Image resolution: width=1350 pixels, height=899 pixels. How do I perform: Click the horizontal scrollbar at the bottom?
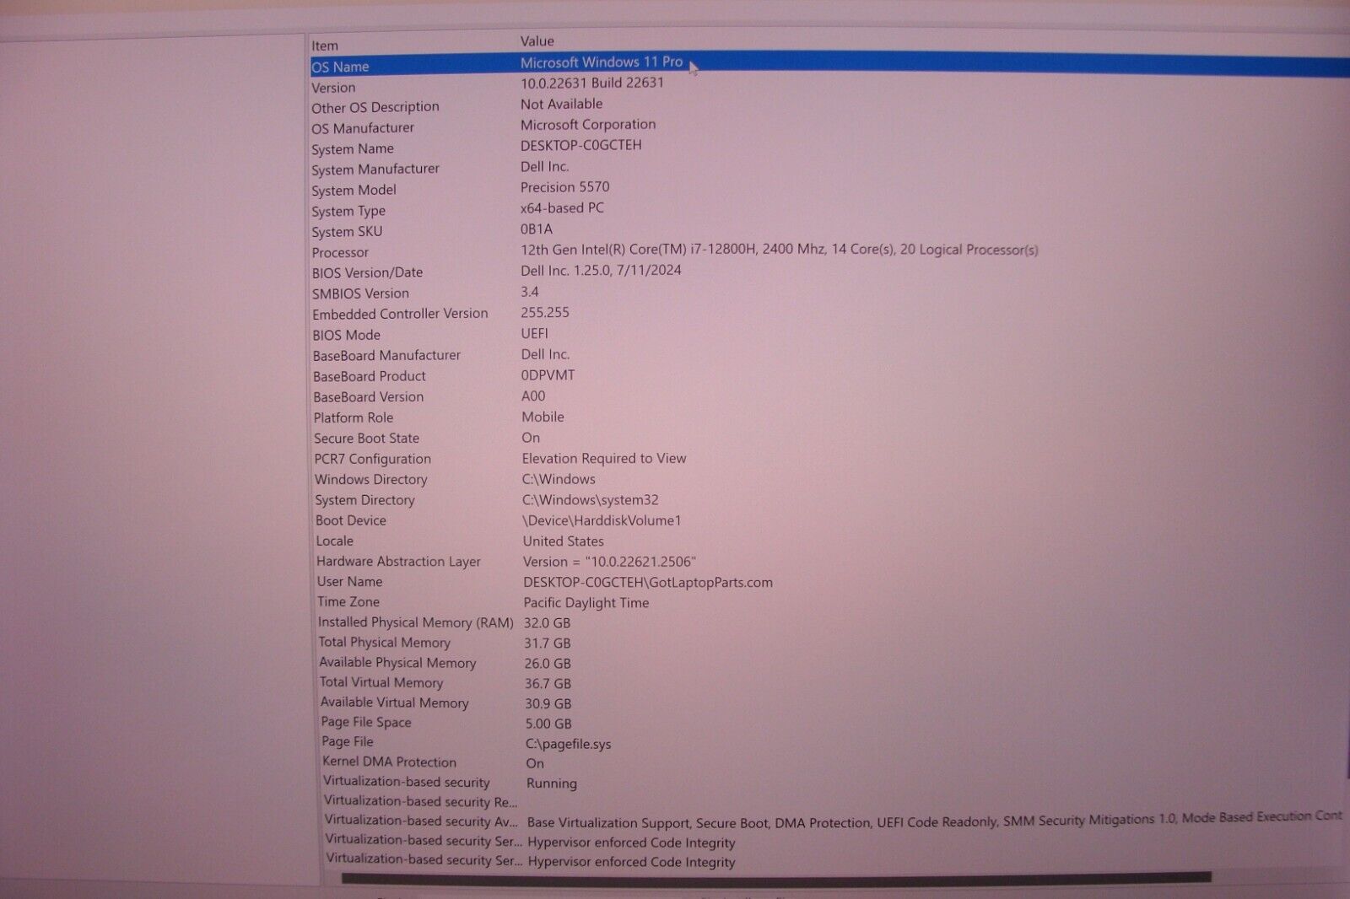tap(776, 878)
